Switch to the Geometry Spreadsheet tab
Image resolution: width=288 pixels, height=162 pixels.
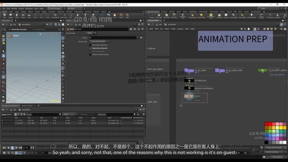9,106
